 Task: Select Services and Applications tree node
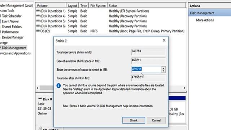(15, 53)
